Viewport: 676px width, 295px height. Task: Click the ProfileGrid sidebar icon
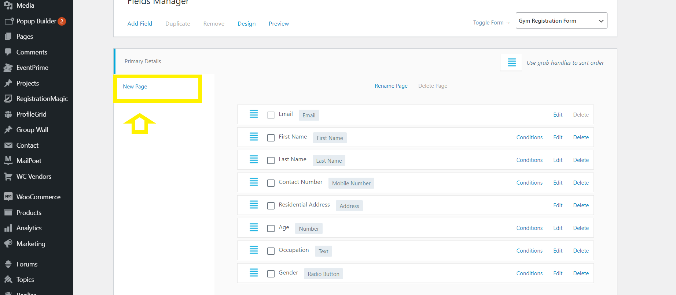click(x=8, y=114)
